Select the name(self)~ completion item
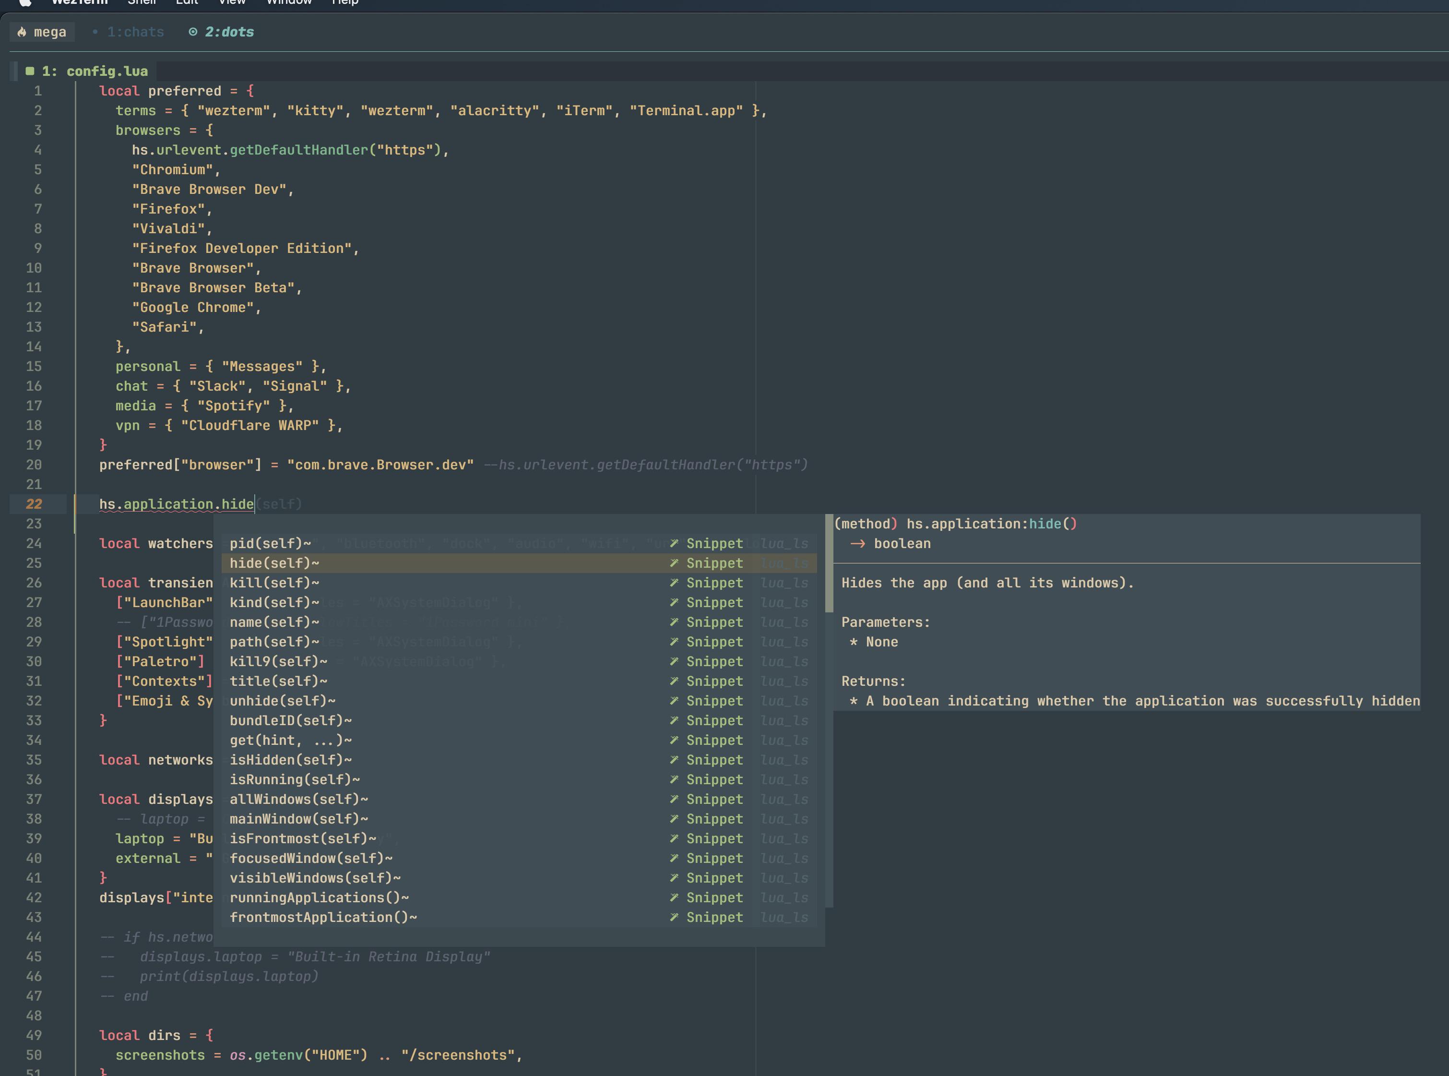1449x1076 pixels. 519,622
